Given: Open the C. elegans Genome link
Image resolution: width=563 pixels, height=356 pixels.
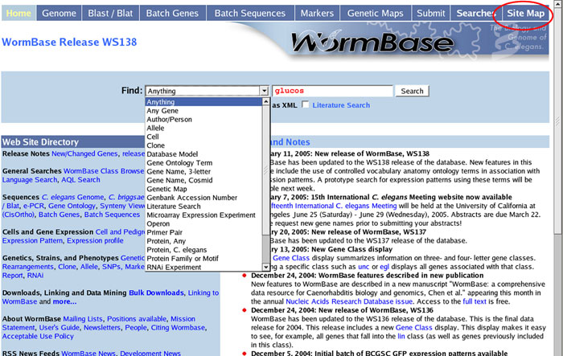Looking at the screenshot, I should tap(73, 197).
